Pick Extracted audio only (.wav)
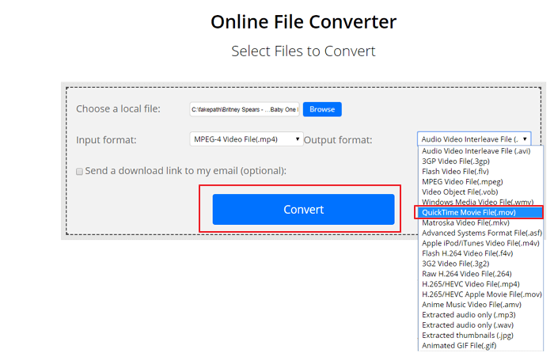 coord(480,325)
